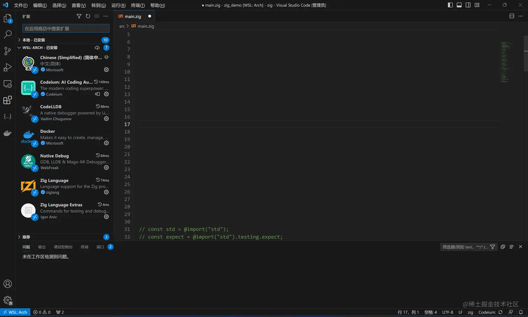Open the Remote Explorer view

point(8,84)
